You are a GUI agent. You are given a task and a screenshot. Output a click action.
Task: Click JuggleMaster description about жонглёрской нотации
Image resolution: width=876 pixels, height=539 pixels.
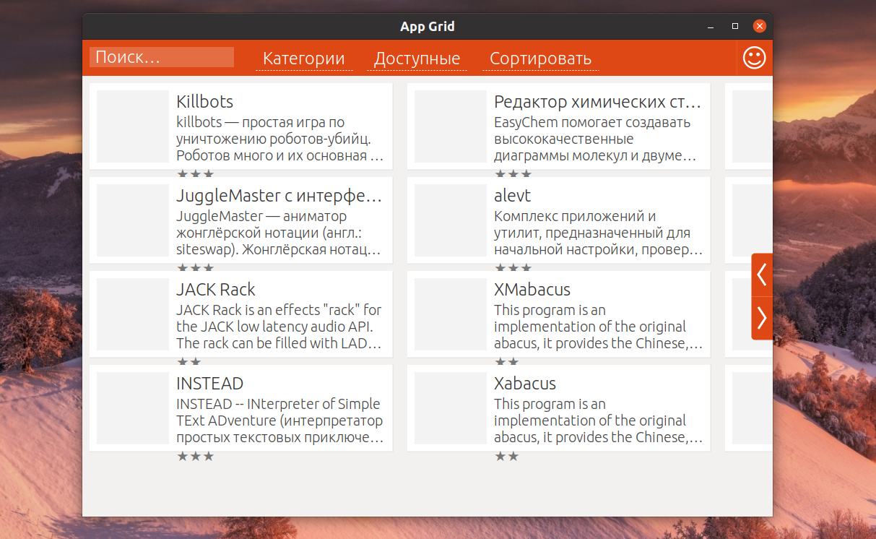coord(279,233)
